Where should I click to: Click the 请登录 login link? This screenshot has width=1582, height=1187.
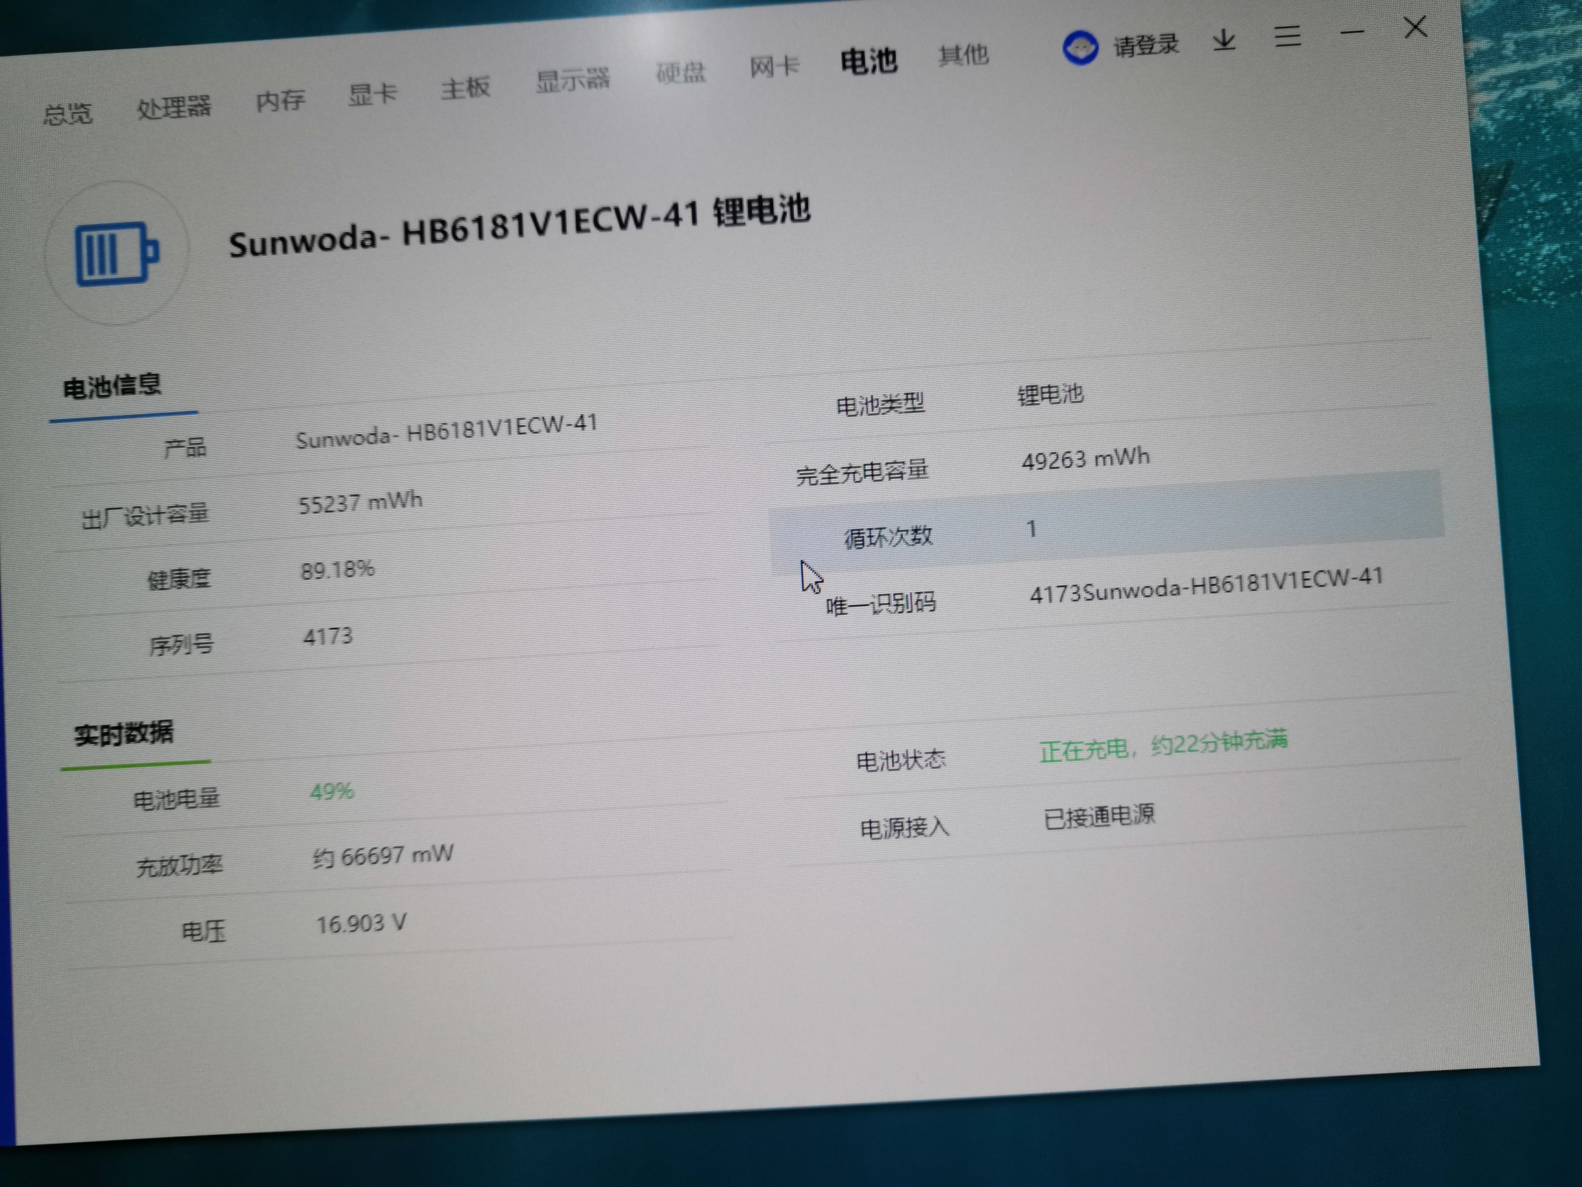click(1145, 45)
